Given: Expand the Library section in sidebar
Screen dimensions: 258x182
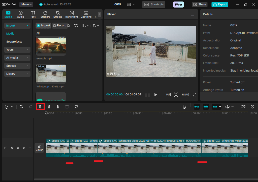Looking at the screenshot, I should [17, 74].
